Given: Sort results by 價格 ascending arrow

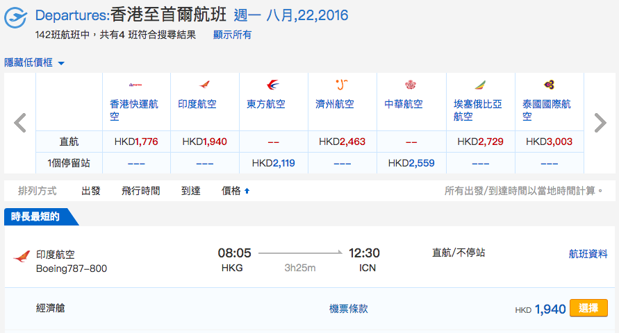Looking at the screenshot, I should click(x=236, y=191).
